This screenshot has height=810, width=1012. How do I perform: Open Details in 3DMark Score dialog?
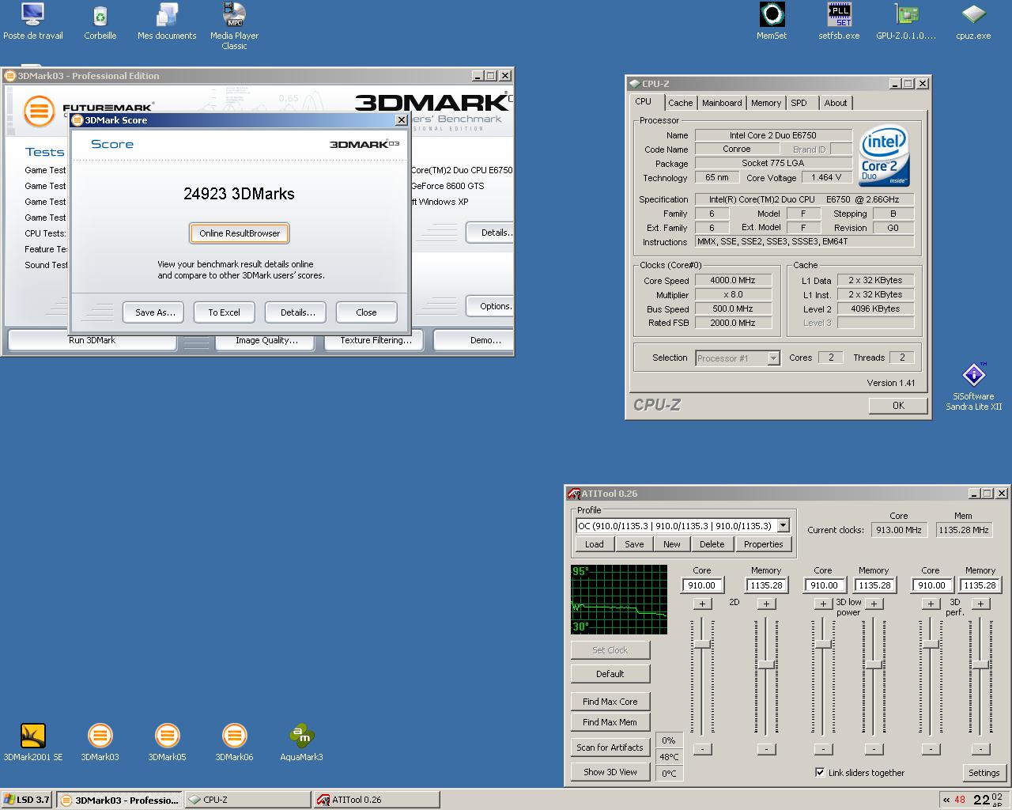(x=297, y=312)
